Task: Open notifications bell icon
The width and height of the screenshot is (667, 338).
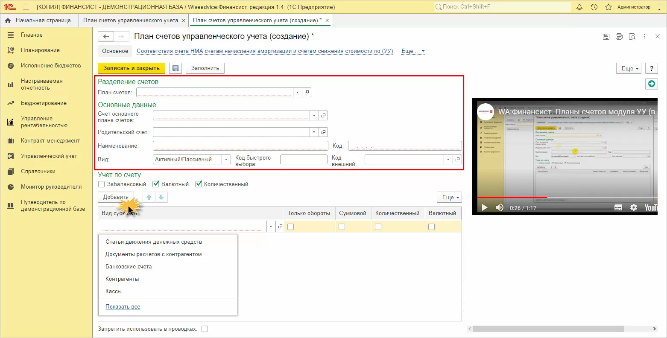Action: coord(579,7)
